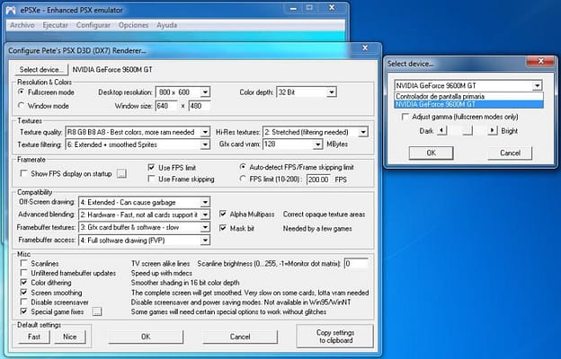Toggle Alpha Multipass checkbox

(x=223, y=214)
